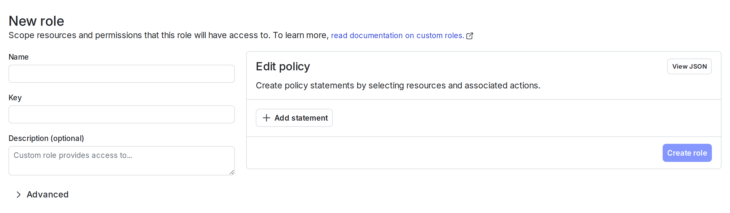Click the external link icon after documentation link
Screen dimensions: 730x213
tap(470, 36)
